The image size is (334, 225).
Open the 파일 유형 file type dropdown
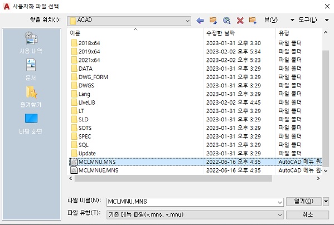point(195,215)
